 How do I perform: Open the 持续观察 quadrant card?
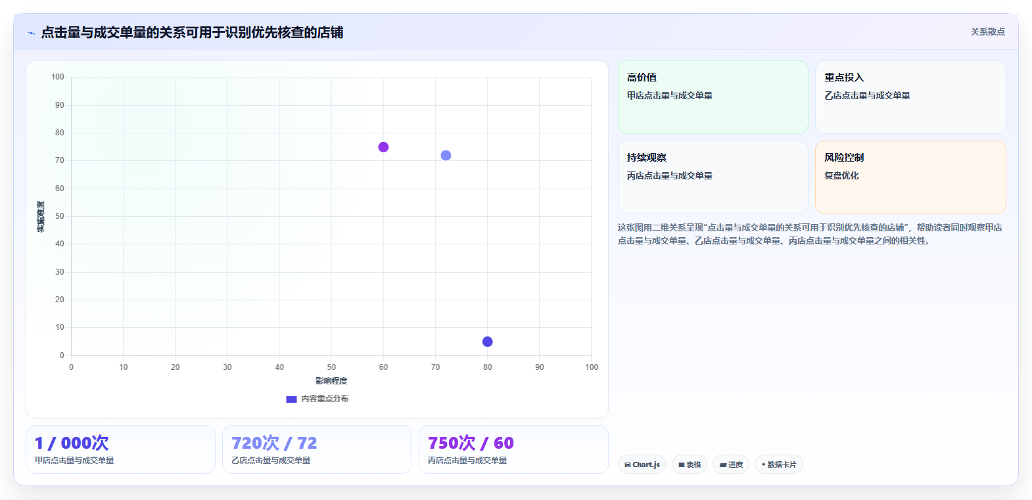tap(713, 177)
